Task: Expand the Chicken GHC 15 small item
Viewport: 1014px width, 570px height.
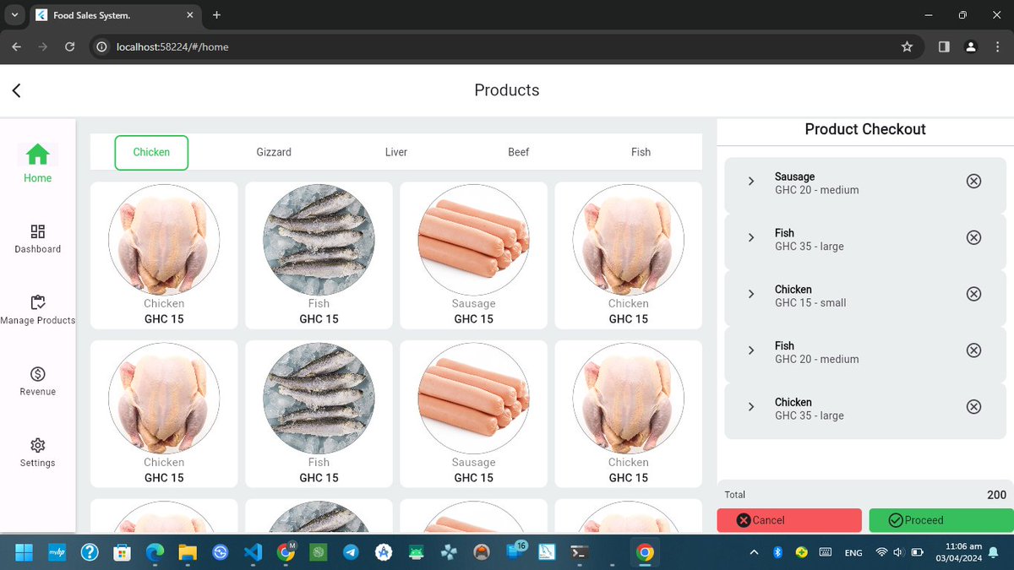Action: pos(751,294)
